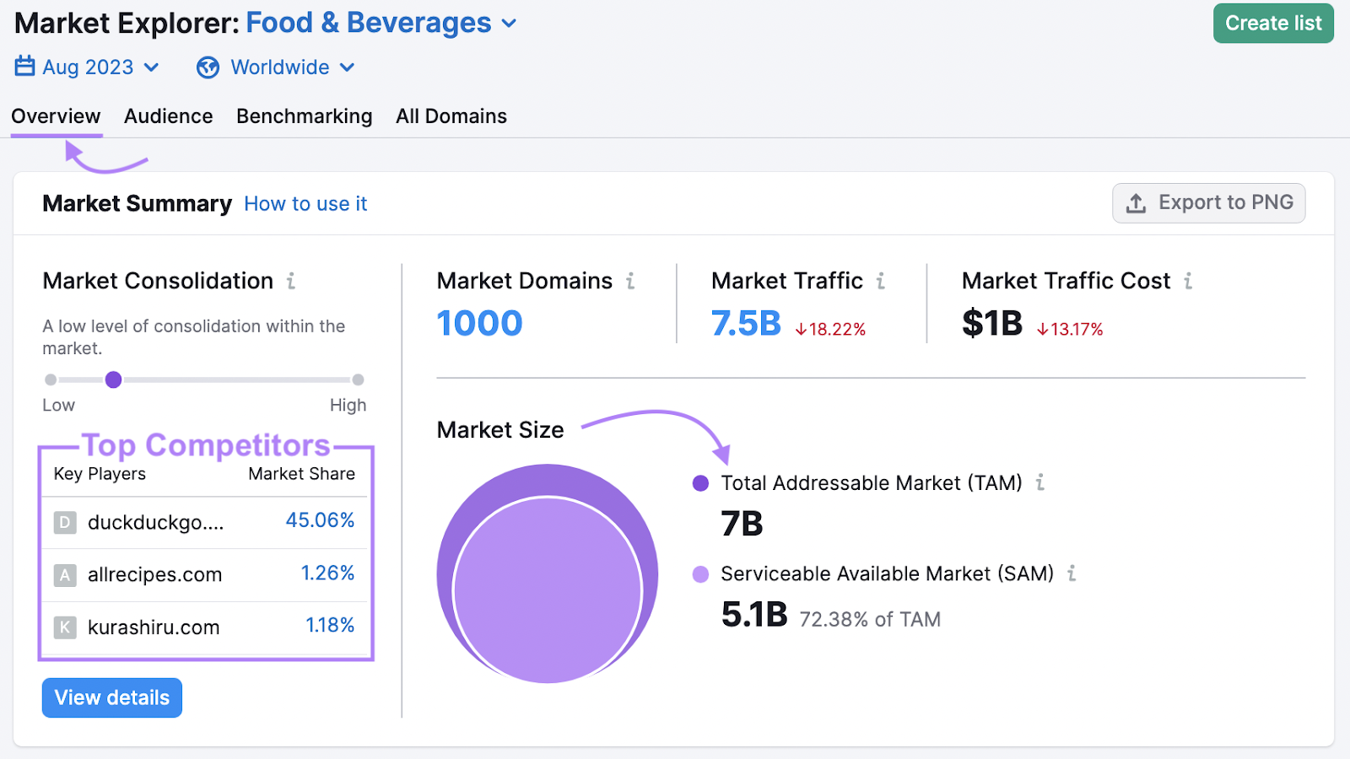This screenshot has height=759, width=1350.
Task: Open the Benchmarking tab
Action: pos(304,116)
